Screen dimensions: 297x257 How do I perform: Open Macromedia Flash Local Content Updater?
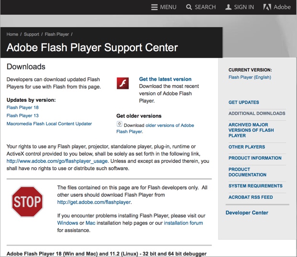[x=49, y=124]
